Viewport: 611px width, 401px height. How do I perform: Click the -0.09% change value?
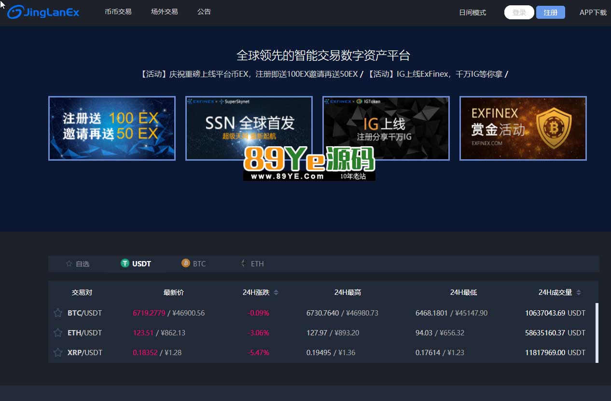click(258, 313)
